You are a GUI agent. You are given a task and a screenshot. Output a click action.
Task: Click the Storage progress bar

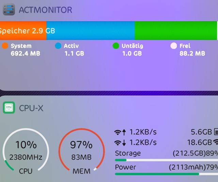[x=166, y=160]
